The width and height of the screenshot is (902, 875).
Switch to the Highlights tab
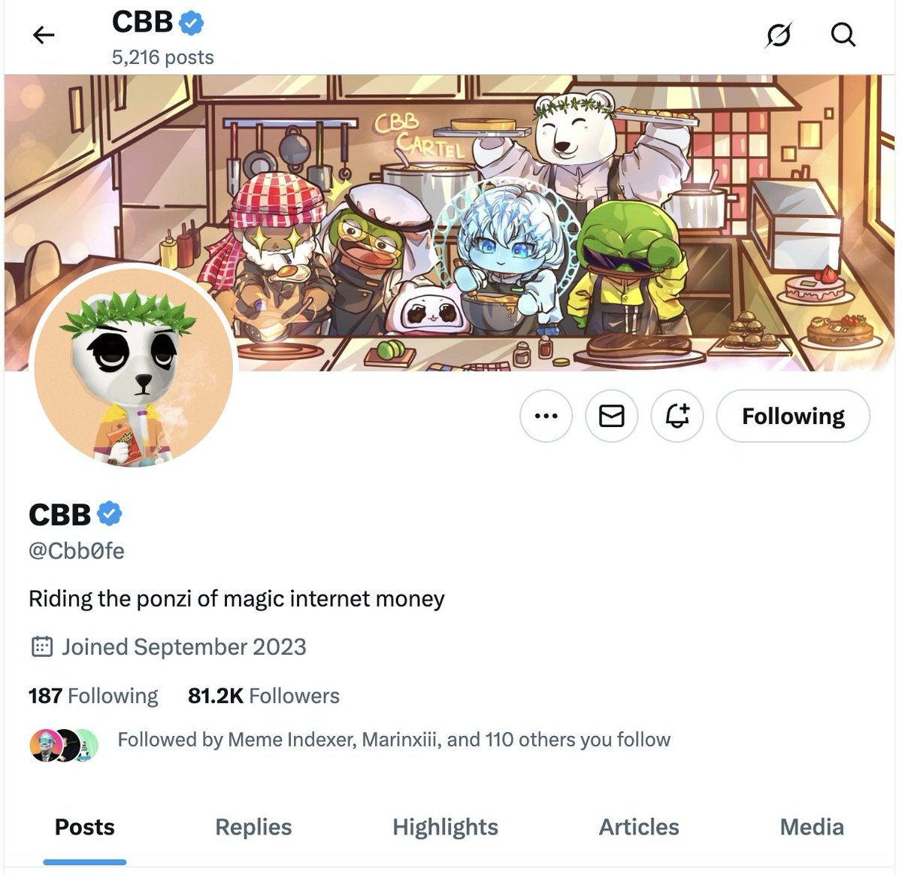445,827
